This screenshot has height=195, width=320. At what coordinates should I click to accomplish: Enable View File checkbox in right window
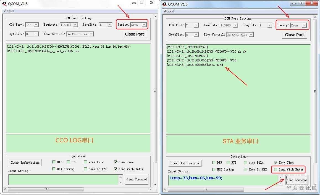[x=245, y=162]
